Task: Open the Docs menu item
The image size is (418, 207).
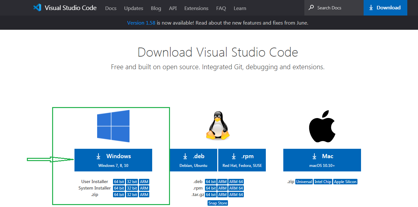Action: coord(111,8)
